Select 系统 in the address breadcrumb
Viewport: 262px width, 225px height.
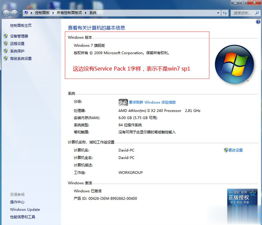(93, 13)
